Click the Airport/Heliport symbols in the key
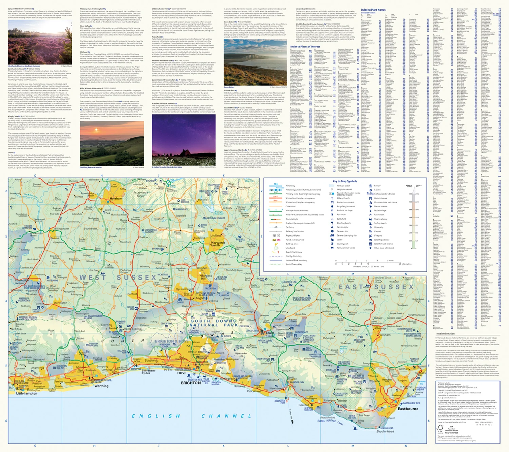Screen dimensions: 509x452 coord(277,235)
